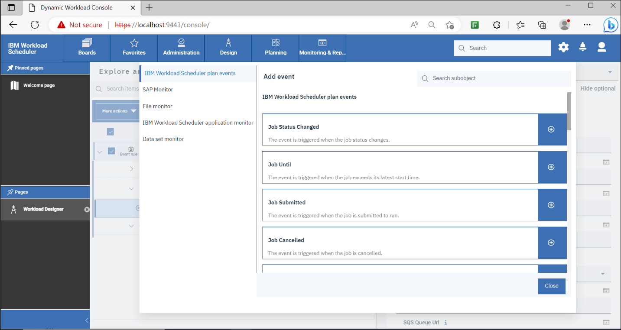Click Hide optional link
This screenshot has height=330, width=621.
[x=598, y=88]
